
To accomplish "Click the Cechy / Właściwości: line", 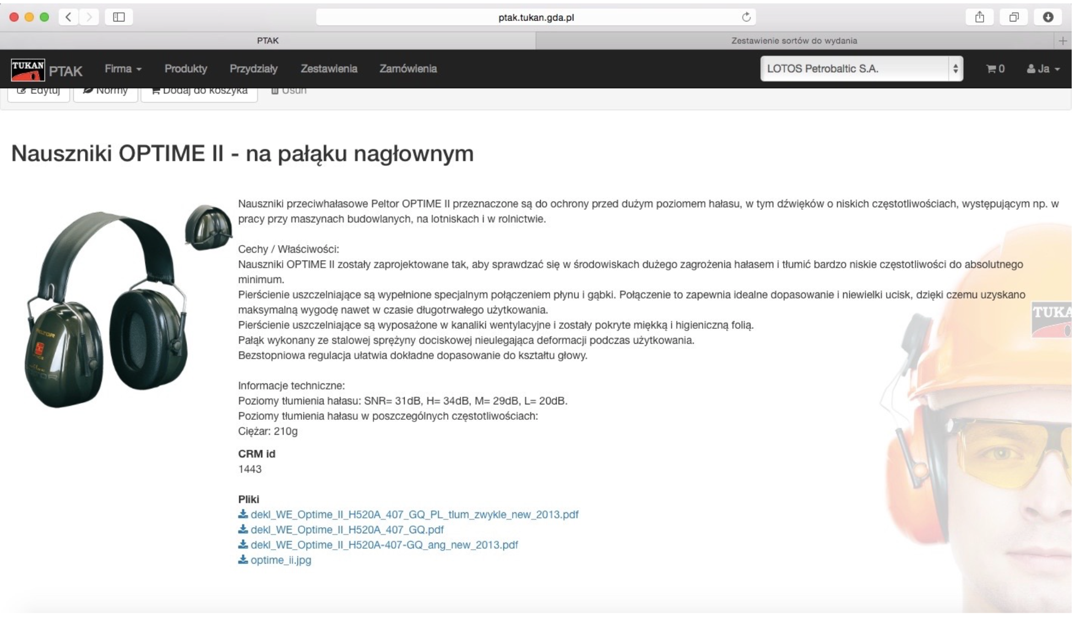I will tap(289, 250).
